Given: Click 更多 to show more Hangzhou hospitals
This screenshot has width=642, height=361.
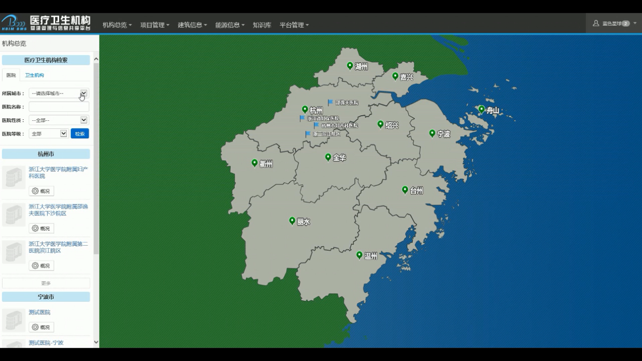Looking at the screenshot, I should pyautogui.click(x=46, y=283).
